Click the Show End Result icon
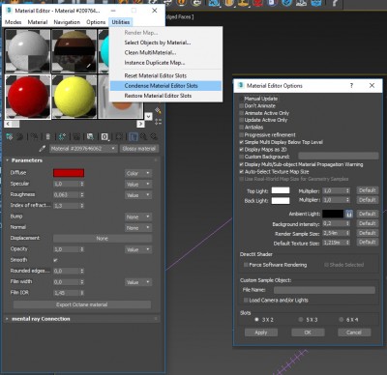387x375 pixels. pos(134,137)
